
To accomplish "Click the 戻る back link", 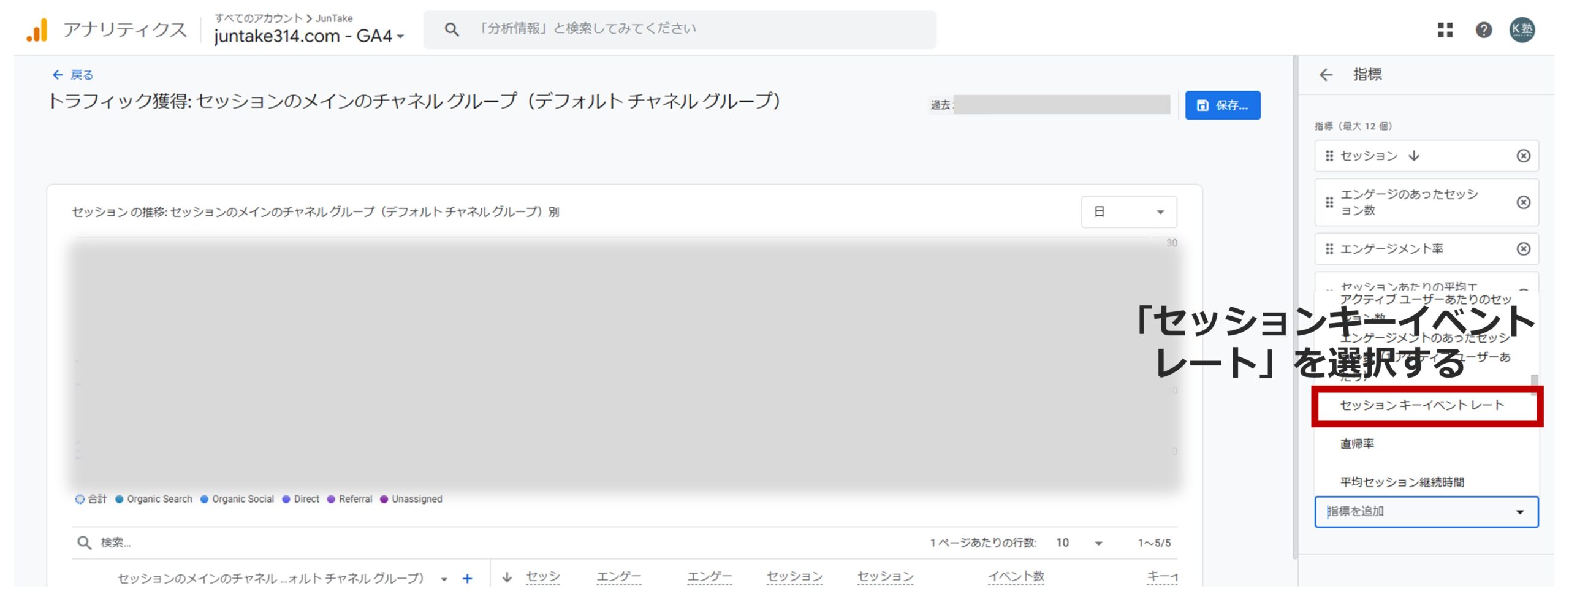I will (x=72, y=74).
